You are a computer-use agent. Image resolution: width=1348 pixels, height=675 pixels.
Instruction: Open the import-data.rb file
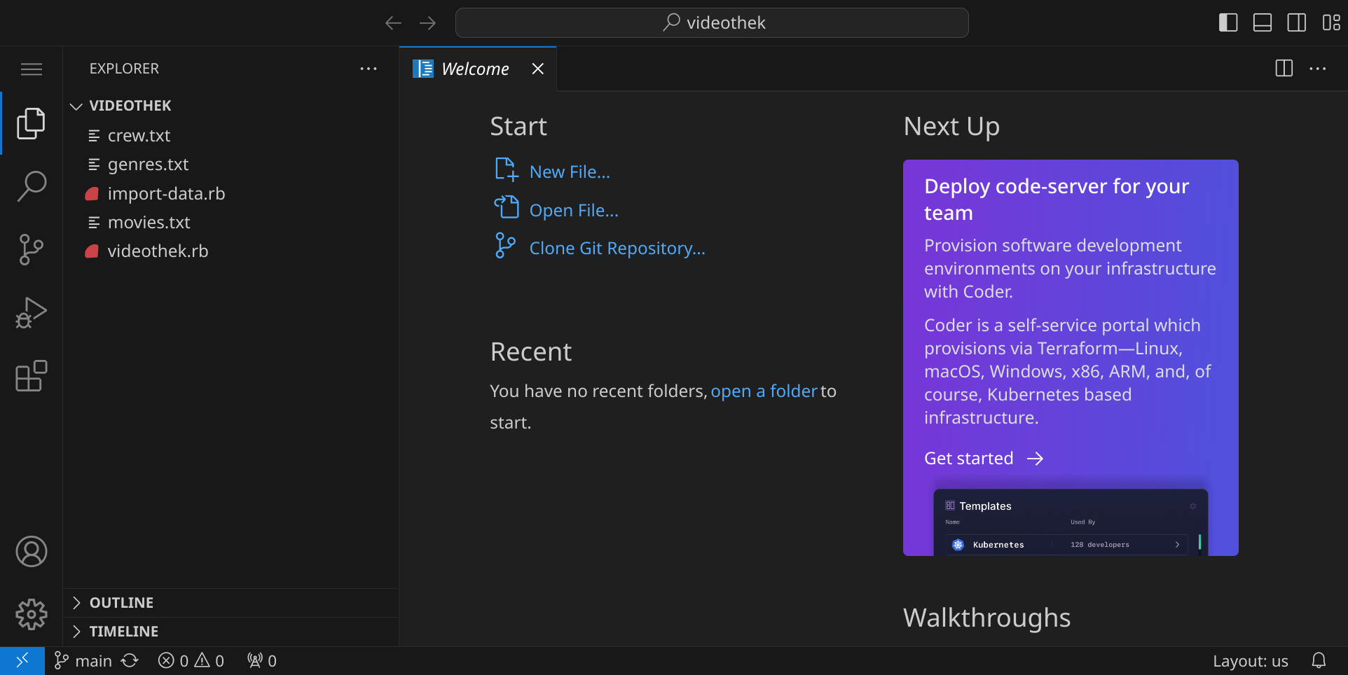[x=166, y=193]
